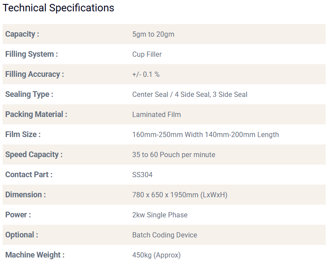Select the Batch Coding Device text
334x261 pixels.
click(165, 235)
